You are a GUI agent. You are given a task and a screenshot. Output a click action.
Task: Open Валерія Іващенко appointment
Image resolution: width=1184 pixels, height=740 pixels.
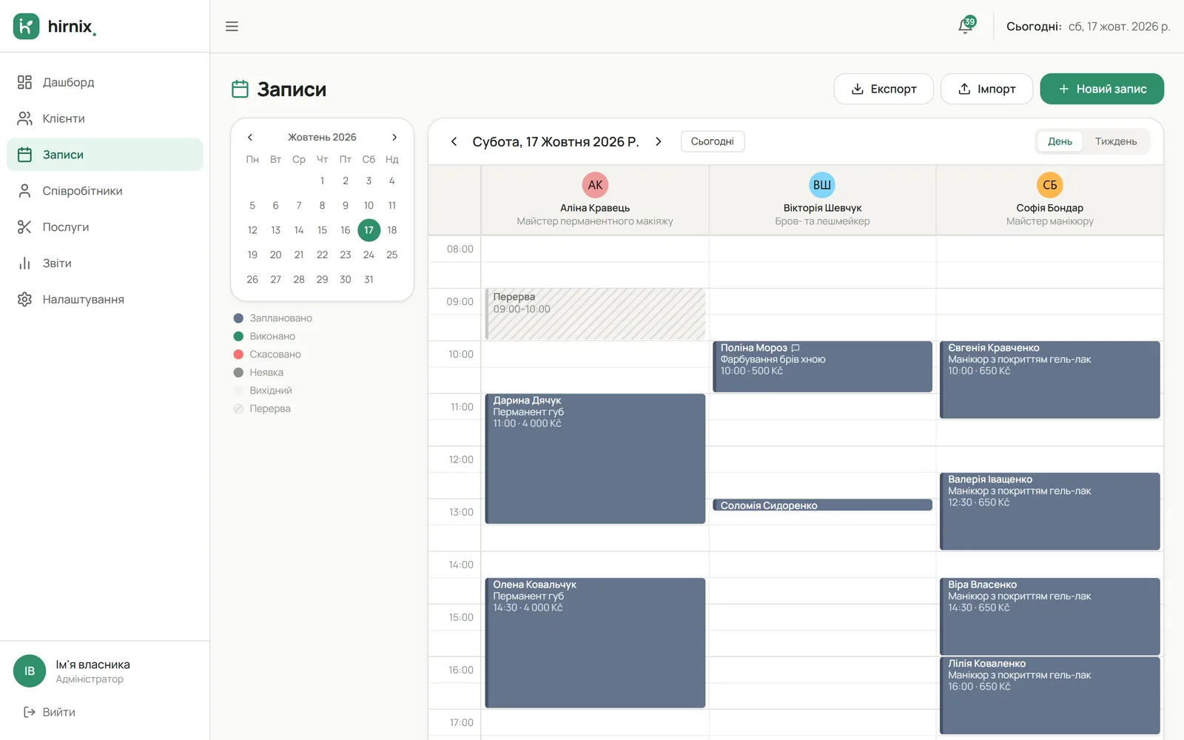pos(1049,511)
